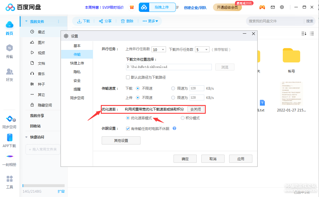
Task: Open the mail envelope icon in title bar
Action: click(273, 7)
